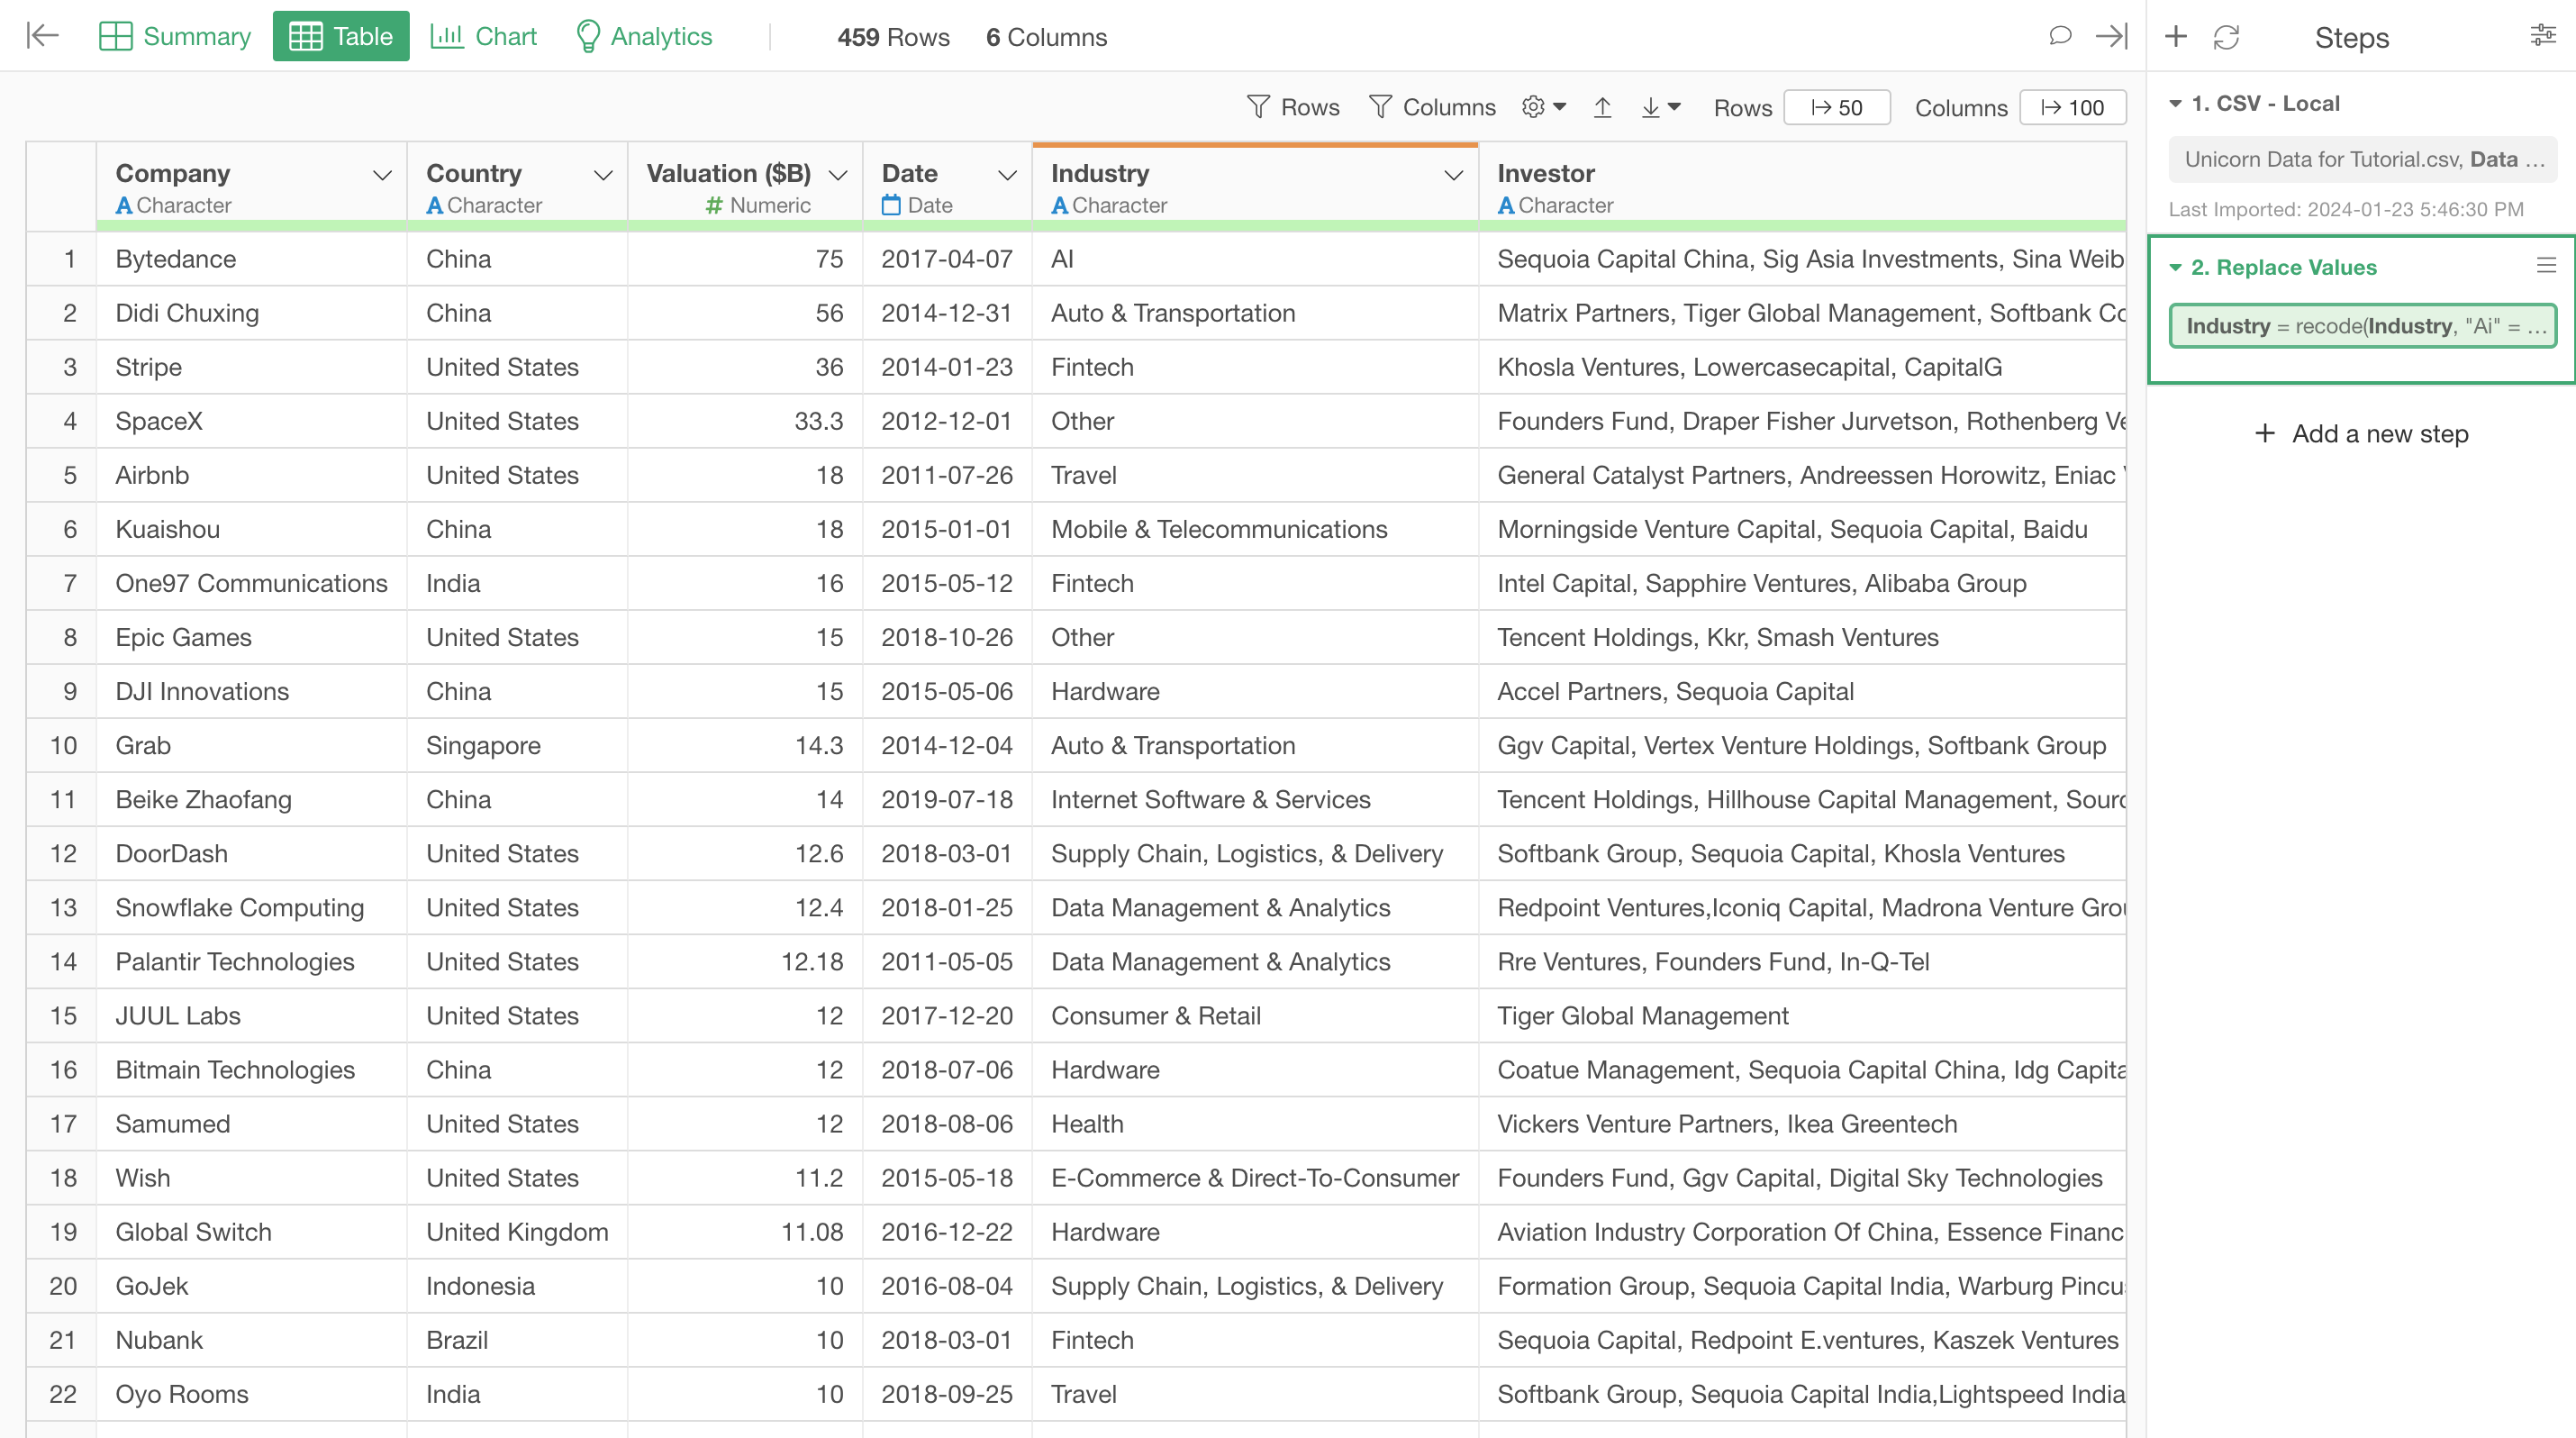This screenshot has width=2576, height=1438.
Task: Open the Analytics view
Action: point(644,36)
